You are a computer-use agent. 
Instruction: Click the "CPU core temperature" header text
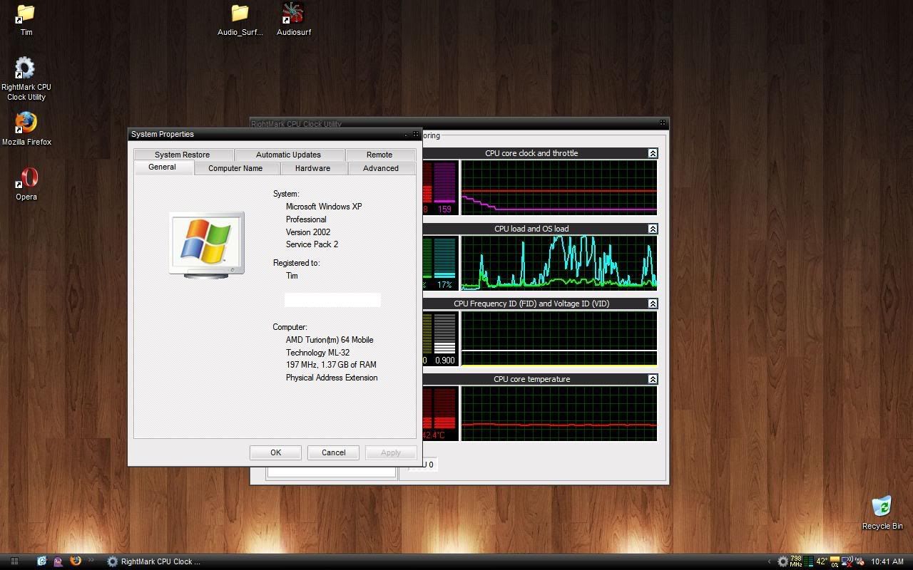pos(531,379)
